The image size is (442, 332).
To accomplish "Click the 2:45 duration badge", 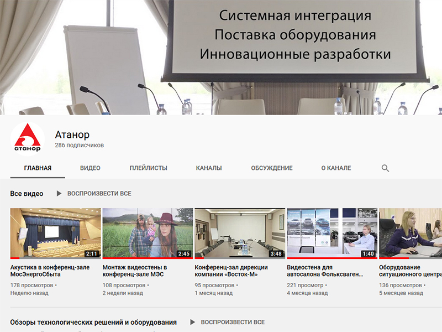I will (184, 253).
